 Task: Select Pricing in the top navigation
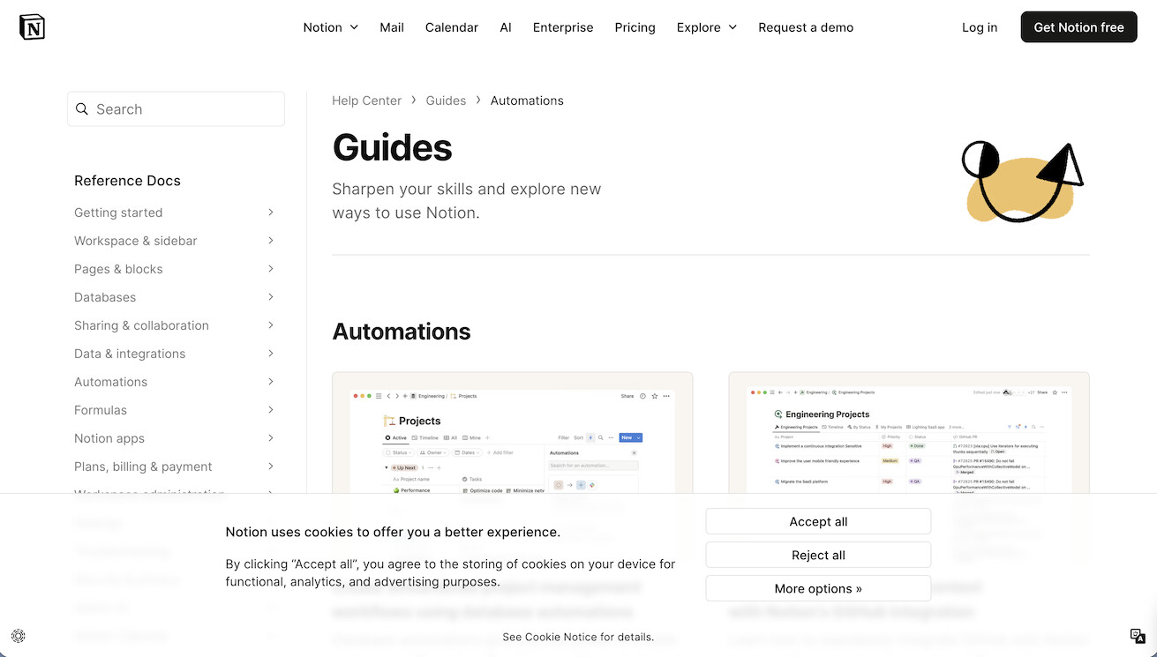635,27
